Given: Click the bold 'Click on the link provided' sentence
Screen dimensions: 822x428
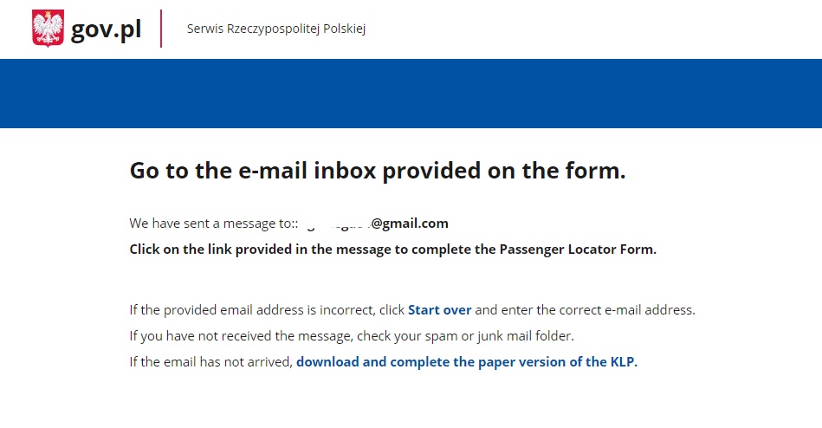Looking at the screenshot, I should pyautogui.click(x=392, y=250).
